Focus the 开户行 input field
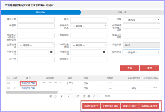 [36, 60]
